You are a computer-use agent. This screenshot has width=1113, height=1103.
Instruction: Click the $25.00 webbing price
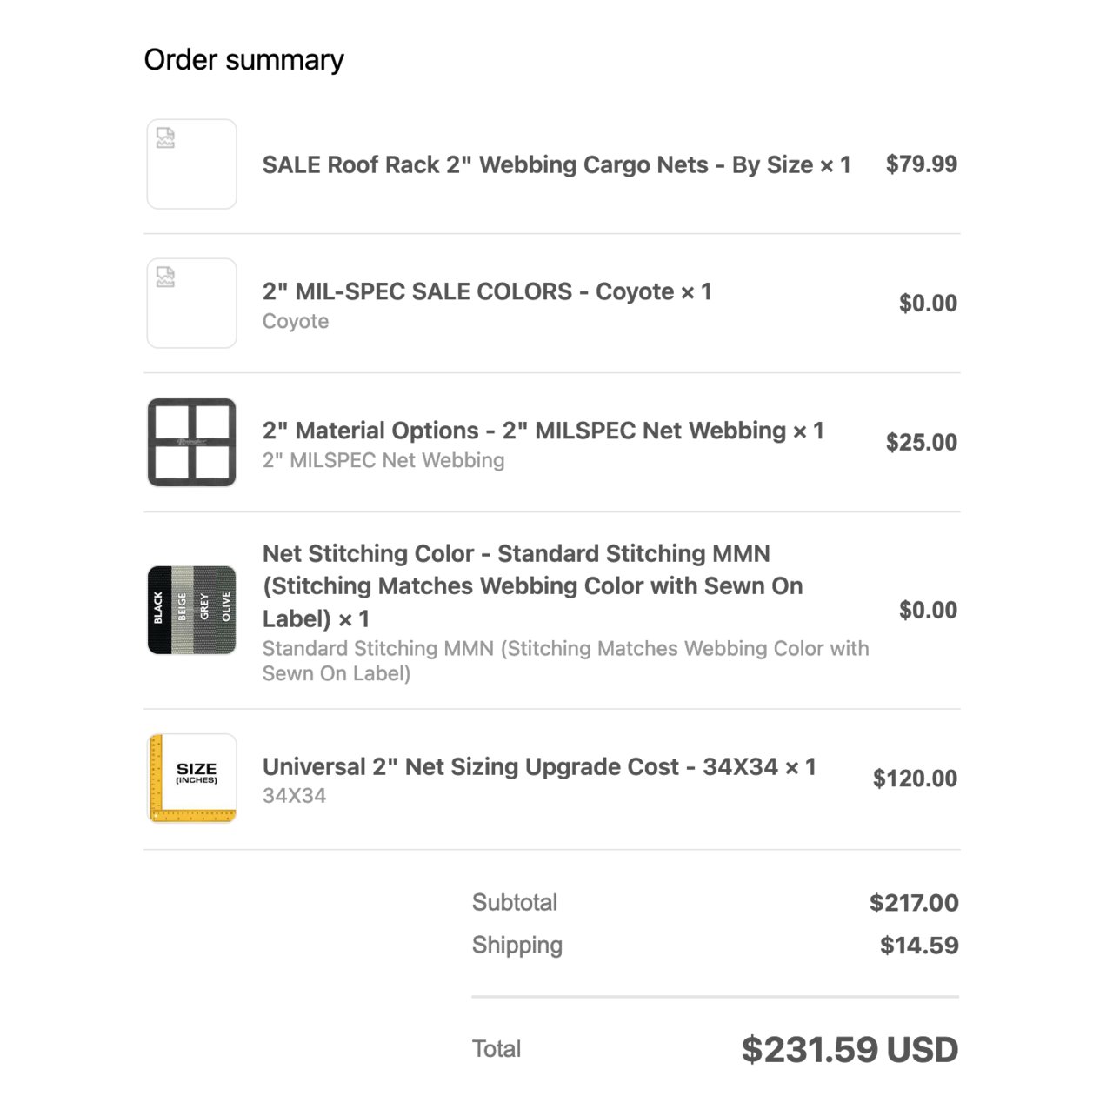point(922,442)
